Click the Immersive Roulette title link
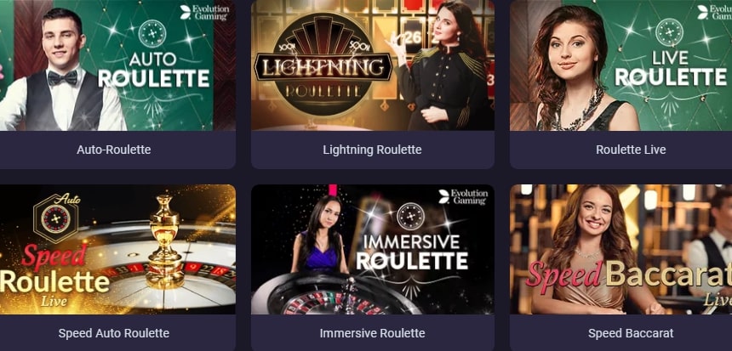This screenshot has height=351, width=732. pyautogui.click(x=372, y=333)
